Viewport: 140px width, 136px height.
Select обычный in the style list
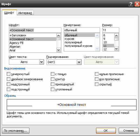[x=79, y=35]
